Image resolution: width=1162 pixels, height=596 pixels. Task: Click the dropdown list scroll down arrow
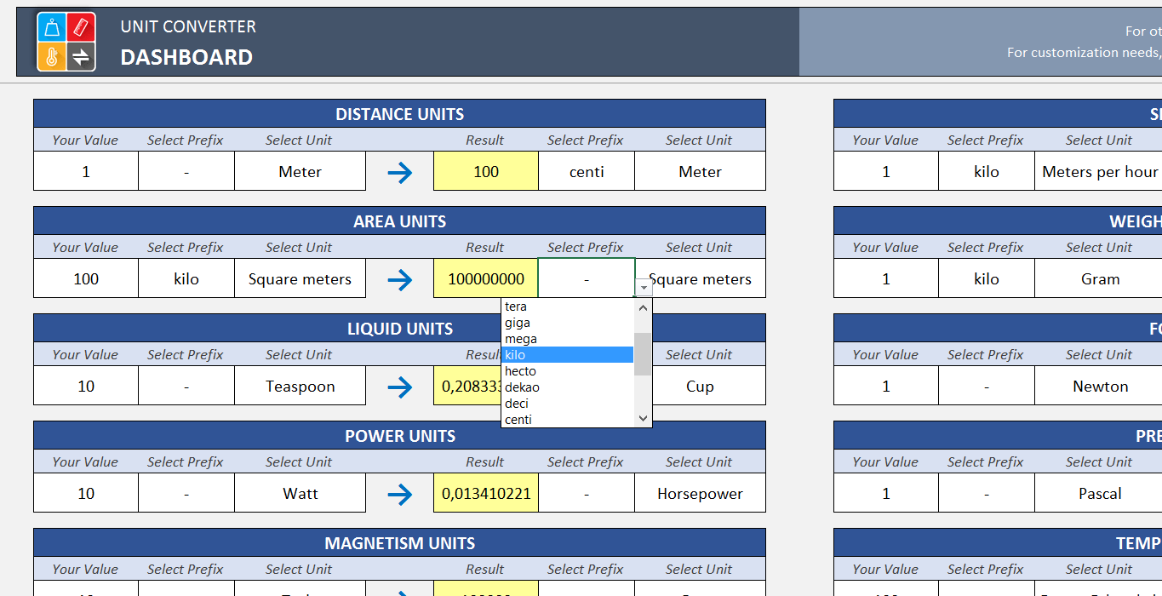644,418
